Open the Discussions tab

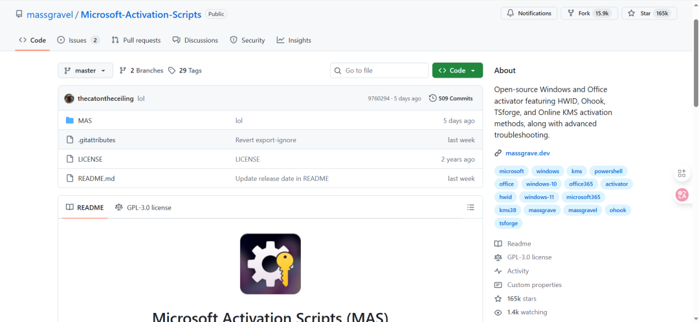click(195, 40)
